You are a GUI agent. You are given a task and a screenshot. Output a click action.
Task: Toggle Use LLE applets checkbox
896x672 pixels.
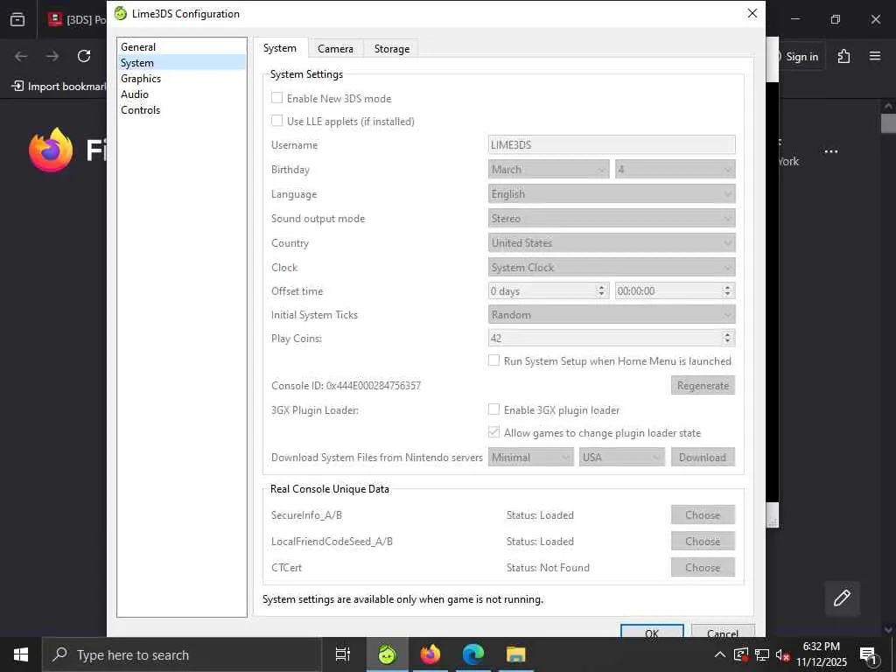tap(277, 121)
